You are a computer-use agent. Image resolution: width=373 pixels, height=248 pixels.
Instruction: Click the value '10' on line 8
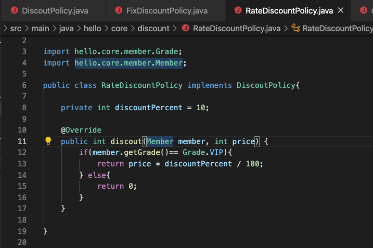[201, 108]
